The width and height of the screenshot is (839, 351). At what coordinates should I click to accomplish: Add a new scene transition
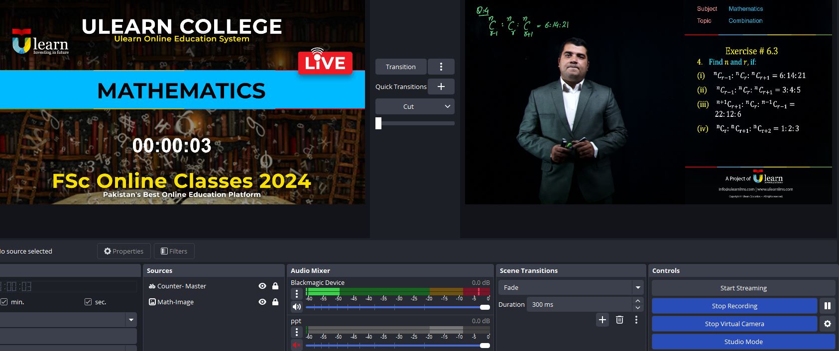[x=602, y=320]
